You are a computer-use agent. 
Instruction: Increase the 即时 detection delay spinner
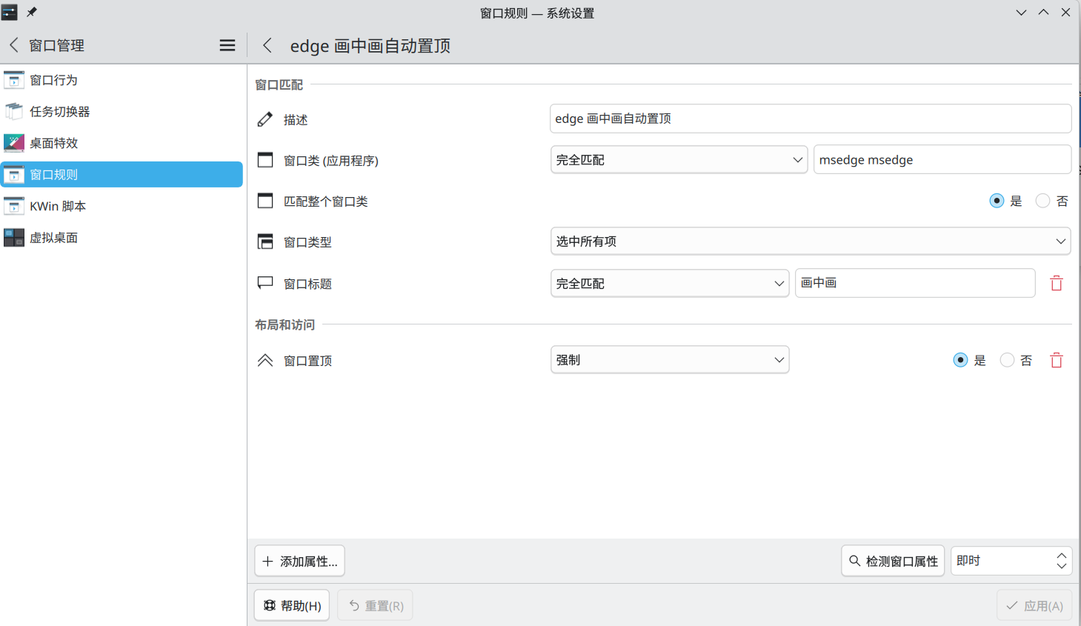coord(1062,556)
